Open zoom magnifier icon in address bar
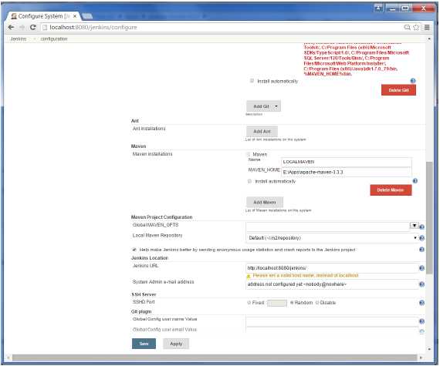 click(x=407, y=27)
